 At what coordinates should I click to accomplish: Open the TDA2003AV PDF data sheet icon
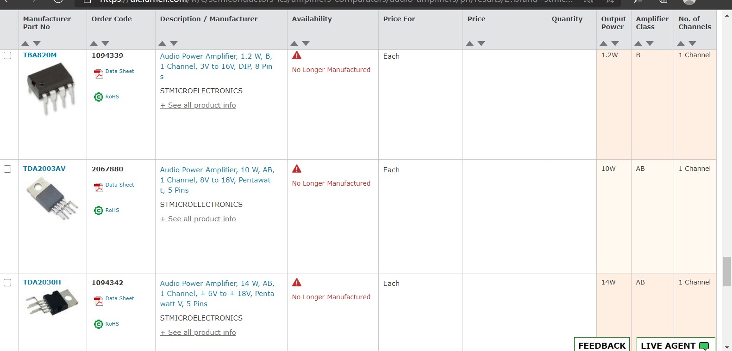(99, 187)
